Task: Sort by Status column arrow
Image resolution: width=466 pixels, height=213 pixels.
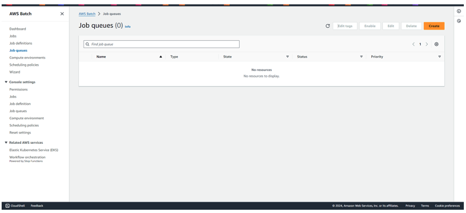Action: (362, 57)
